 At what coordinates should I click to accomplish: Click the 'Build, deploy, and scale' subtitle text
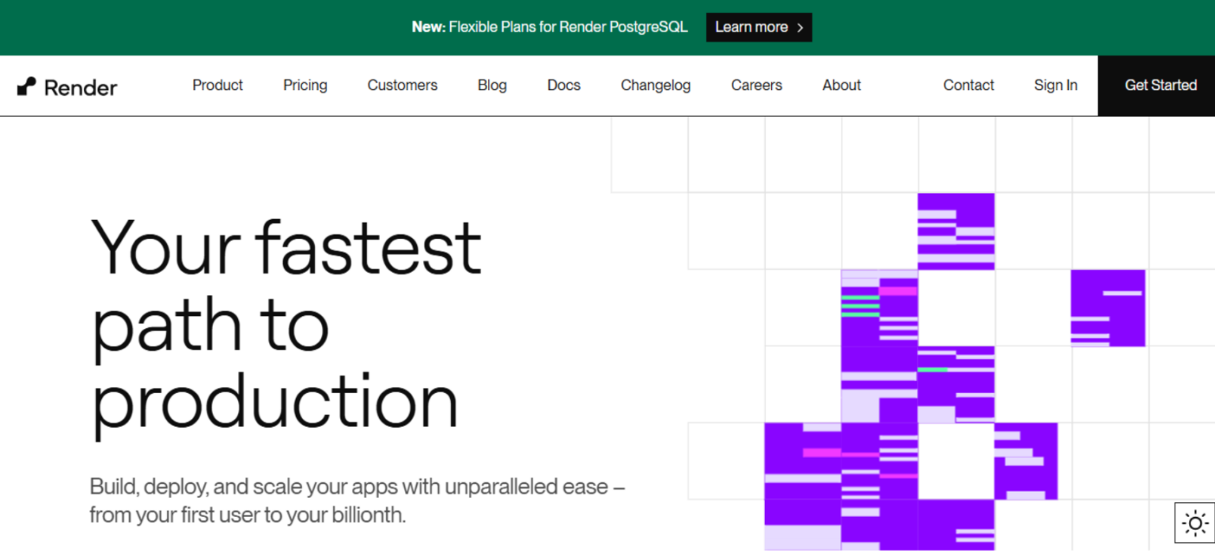pos(358,500)
